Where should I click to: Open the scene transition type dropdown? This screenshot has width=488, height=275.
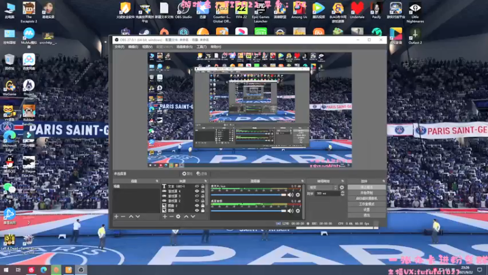point(323,188)
